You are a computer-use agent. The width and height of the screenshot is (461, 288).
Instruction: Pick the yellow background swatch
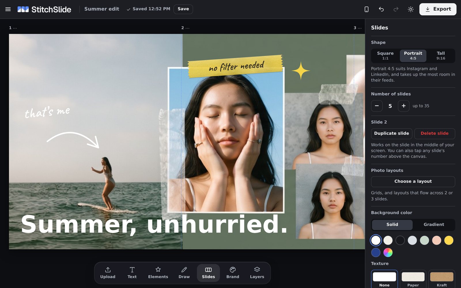pyautogui.click(x=449, y=240)
